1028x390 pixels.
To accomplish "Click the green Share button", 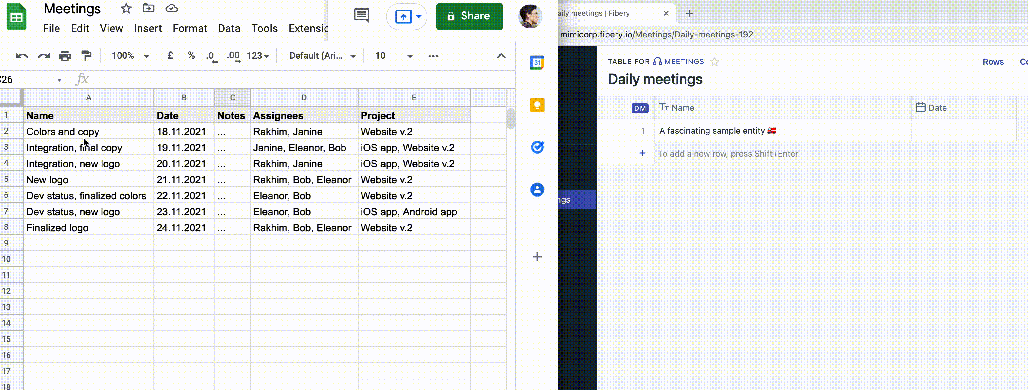I will tap(469, 16).
